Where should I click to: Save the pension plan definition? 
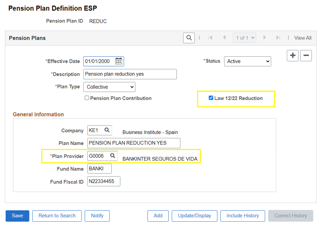17,216
